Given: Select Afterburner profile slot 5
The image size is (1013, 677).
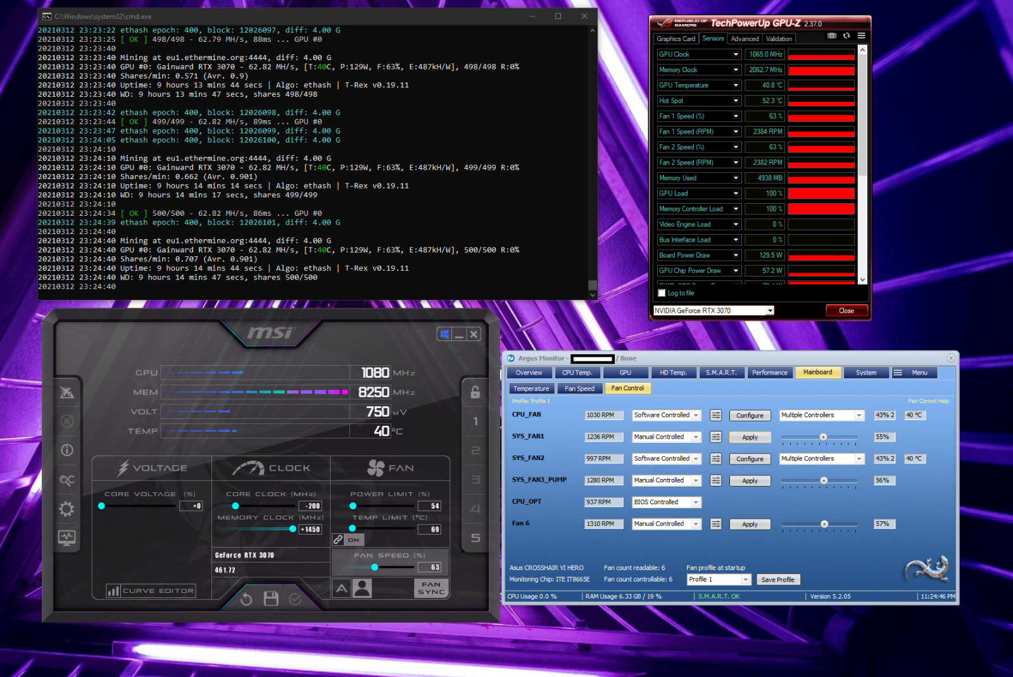Looking at the screenshot, I should [475, 537].
